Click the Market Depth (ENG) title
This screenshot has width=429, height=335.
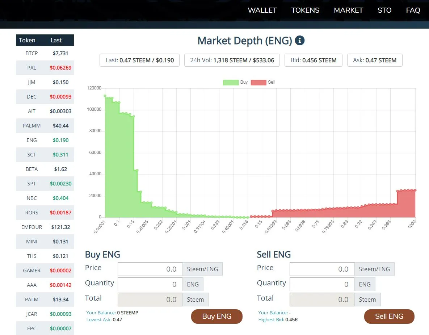[245, 41]
